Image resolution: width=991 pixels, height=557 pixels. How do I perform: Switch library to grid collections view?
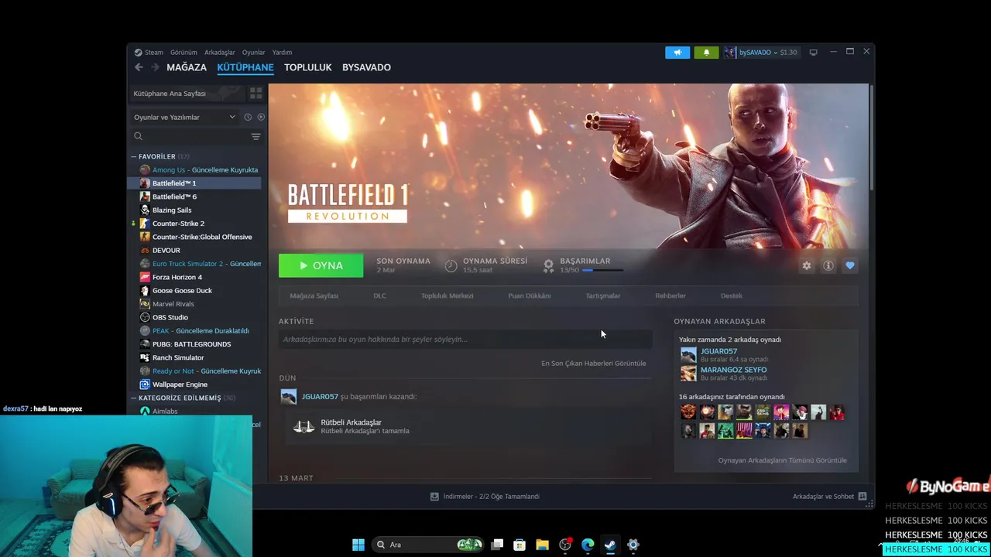coord(255,94)
